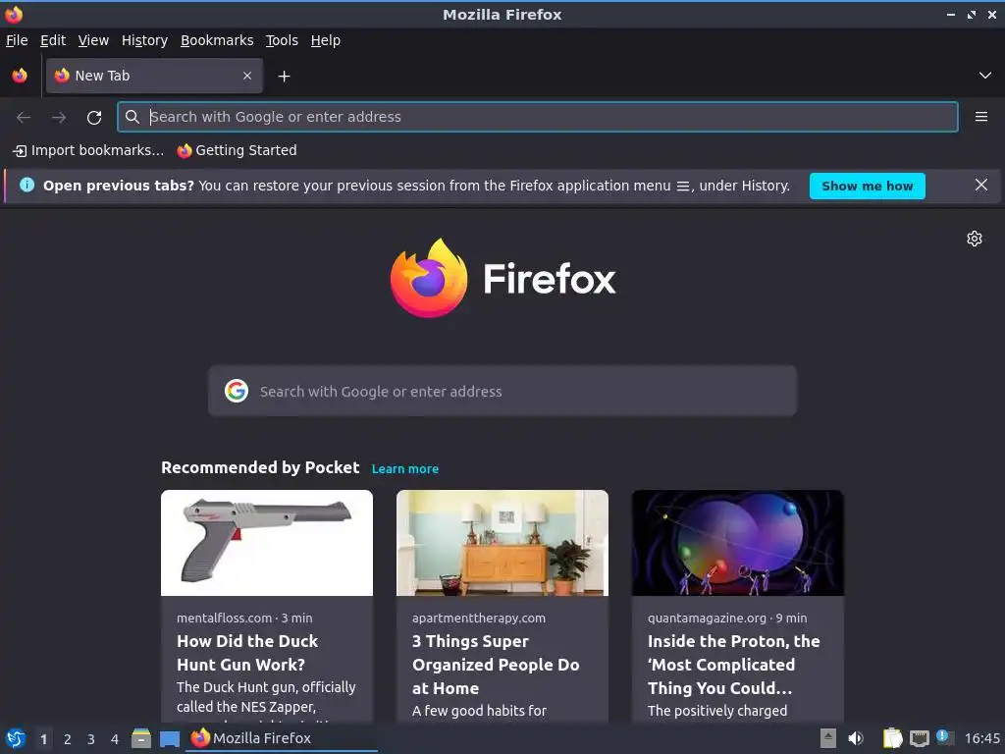Click mentalfloss.com source text

coord(225,619)
